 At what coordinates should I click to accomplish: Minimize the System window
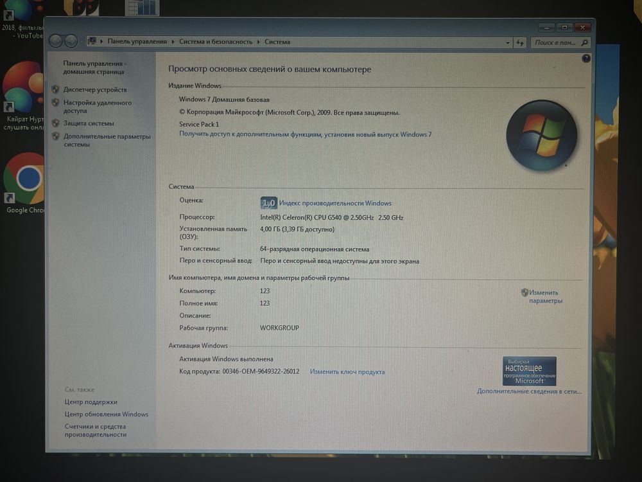[546, 28]
